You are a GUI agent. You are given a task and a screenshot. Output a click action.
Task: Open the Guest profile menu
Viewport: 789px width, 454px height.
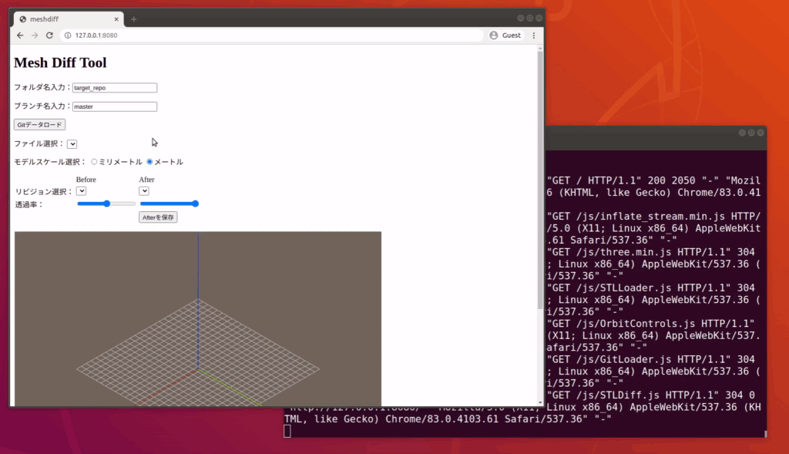[505, 35]
